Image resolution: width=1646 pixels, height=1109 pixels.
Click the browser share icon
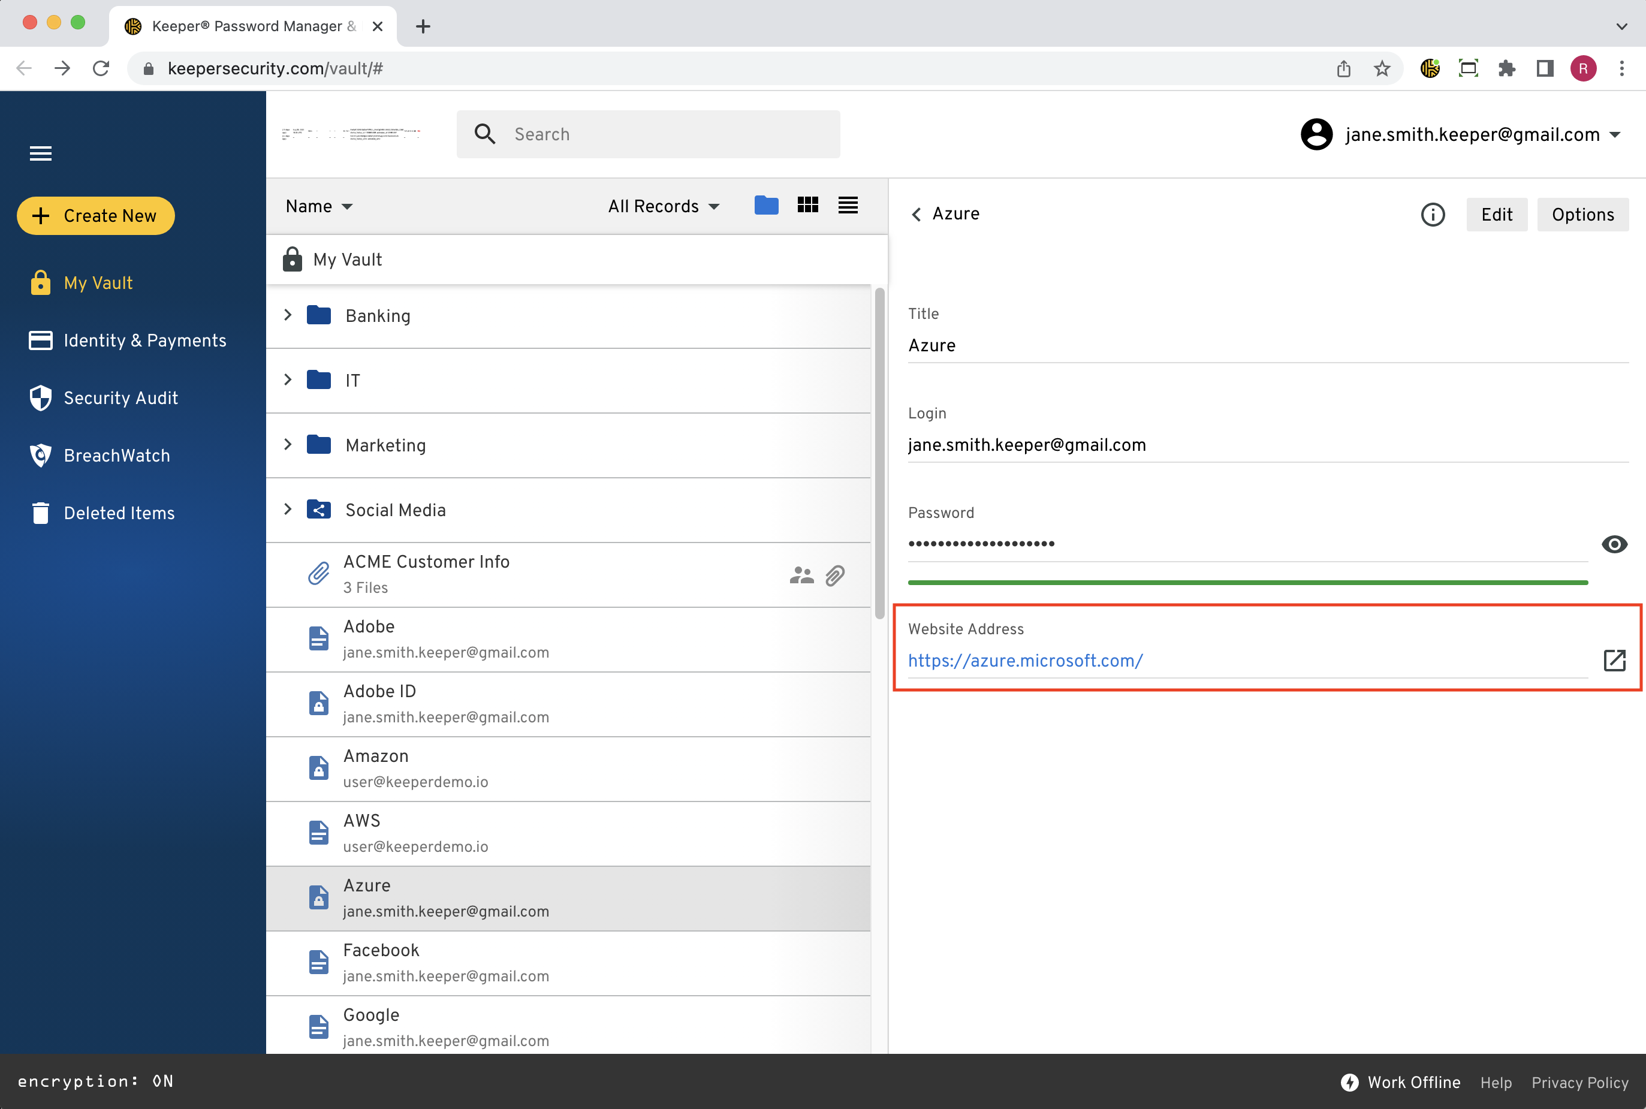[x=1343, y=68]
